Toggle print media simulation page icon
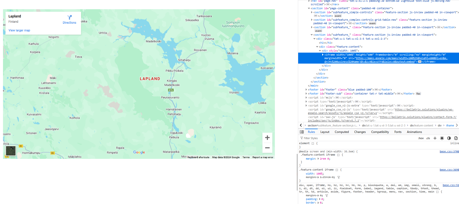 pyautogui.click(x=456, y=138)
